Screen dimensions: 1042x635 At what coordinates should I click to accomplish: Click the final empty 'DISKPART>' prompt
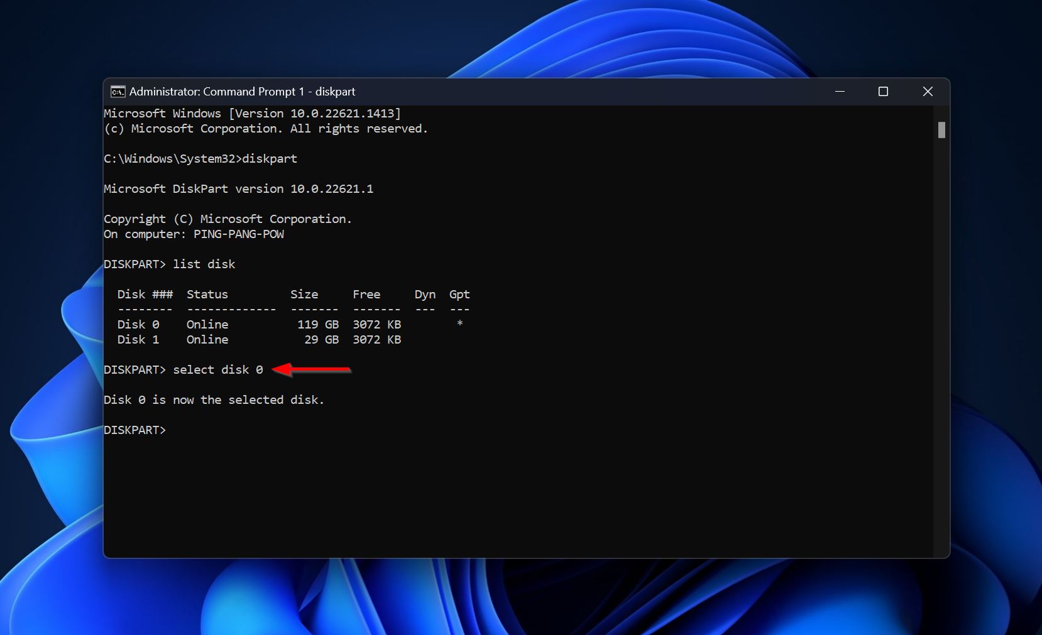[134, 430]
